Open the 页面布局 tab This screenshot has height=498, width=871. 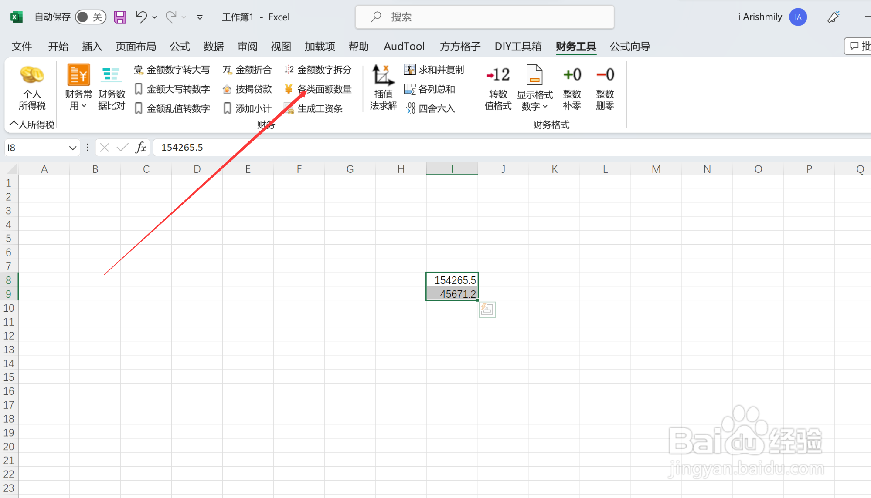click(x=136, y=47)
